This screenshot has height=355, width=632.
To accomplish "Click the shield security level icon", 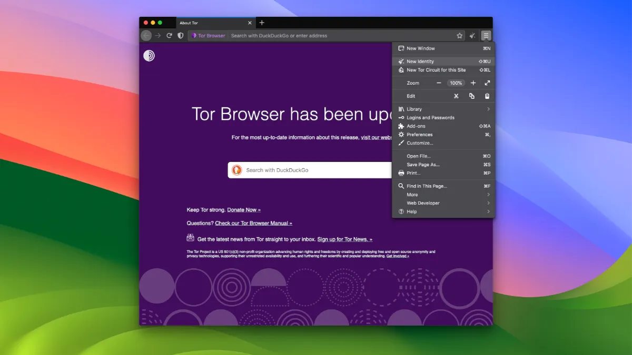I will pos(181,36).
